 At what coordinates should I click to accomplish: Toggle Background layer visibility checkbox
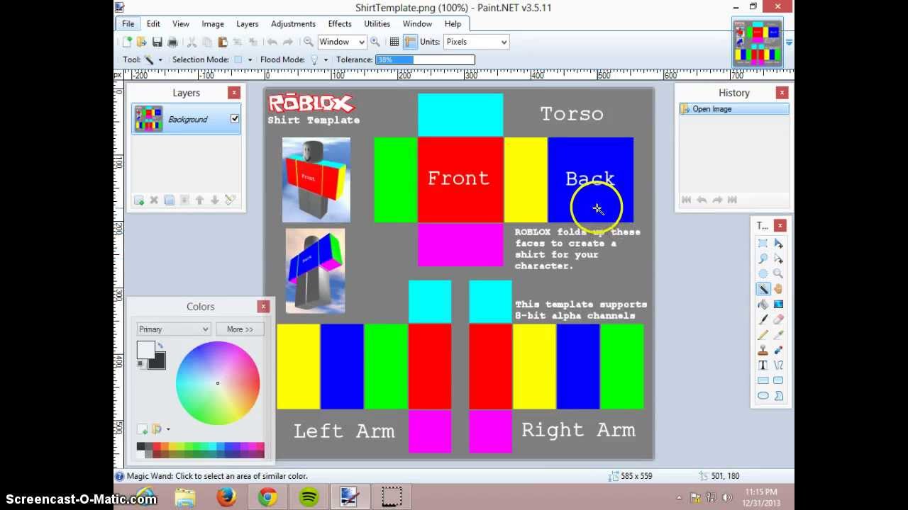coord(235,119)
